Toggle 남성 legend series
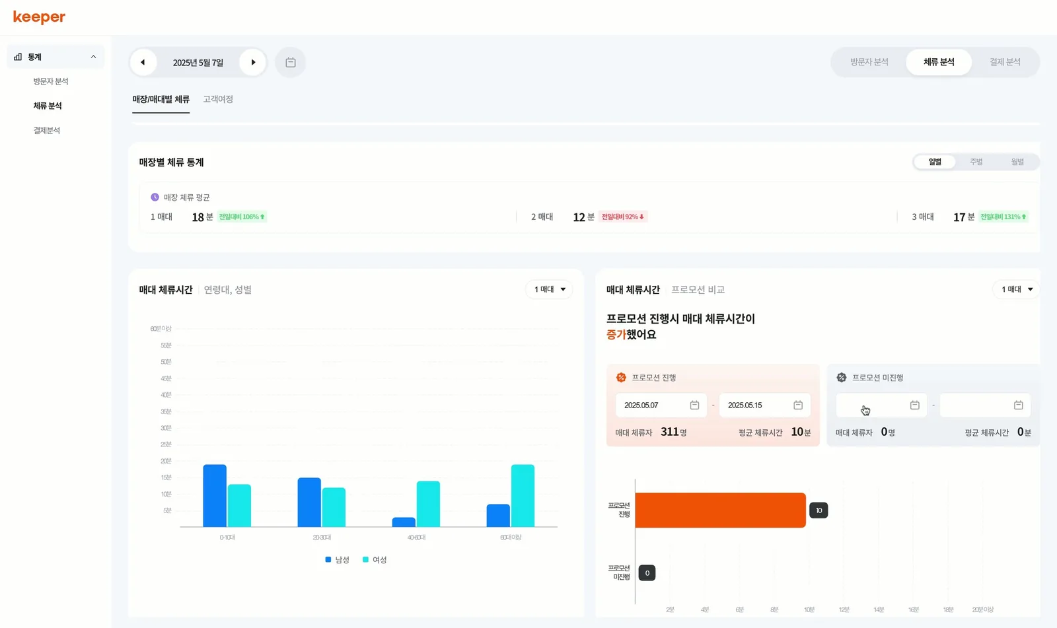 point(337,560)
